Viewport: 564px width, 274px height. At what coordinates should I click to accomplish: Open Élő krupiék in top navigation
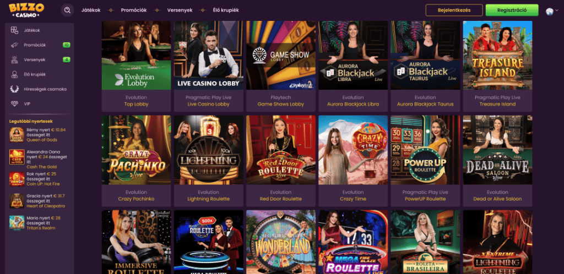point(226,10)
